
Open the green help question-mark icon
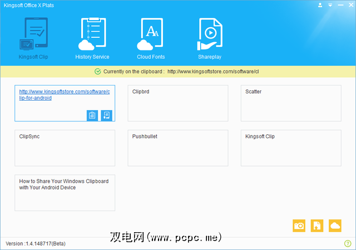pyautogui.click(x=348, y=243)
